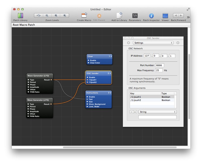Click the minus button to remove argument
The image size is (202, 165).
tap(131, 112)
